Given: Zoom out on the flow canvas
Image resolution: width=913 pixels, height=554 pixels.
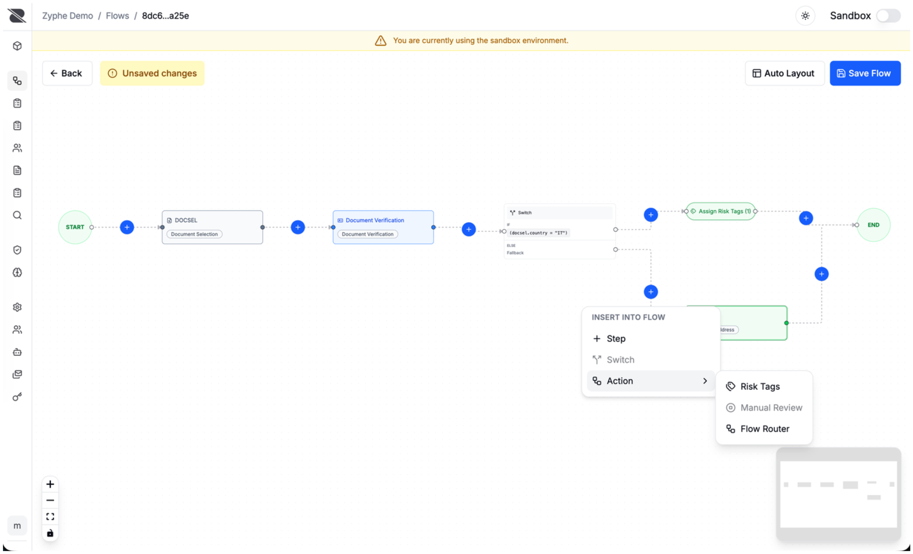Looking at the screenshot, I should pyautogui.click(x=50, y=501).
